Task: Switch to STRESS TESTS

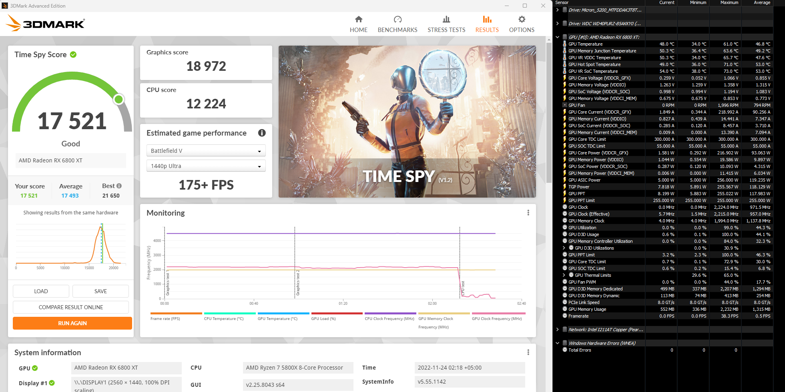Action: (446, 24)
